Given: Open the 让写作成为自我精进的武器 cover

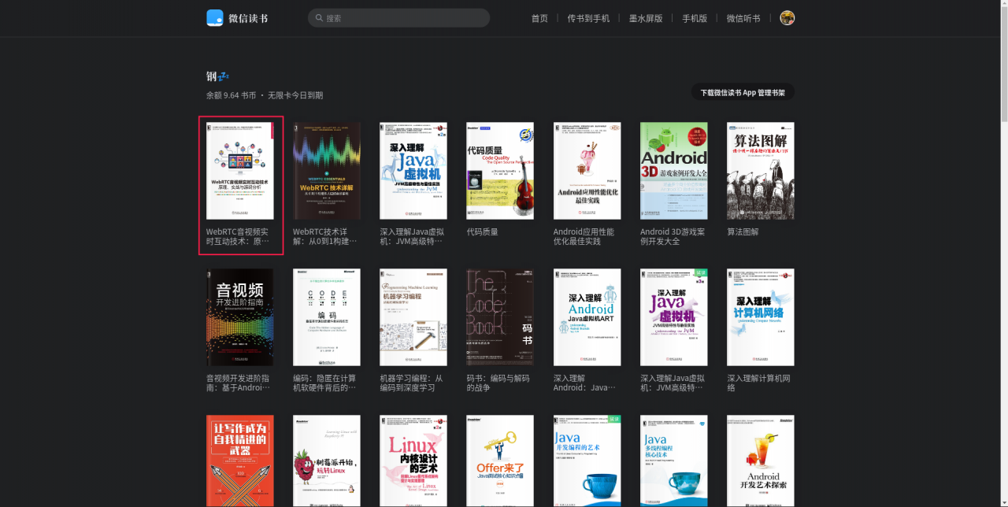Looking at the screenshot, I should [x=240, y=461].
